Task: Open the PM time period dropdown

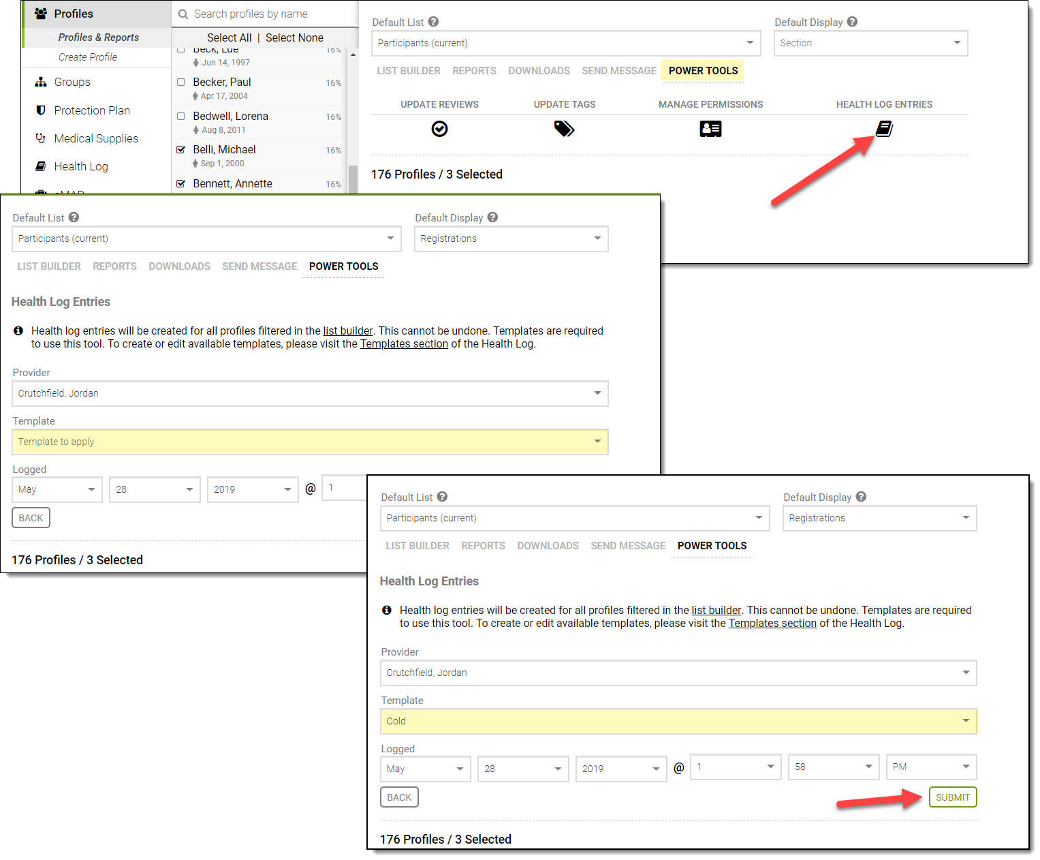Action: tap(930, 767)
